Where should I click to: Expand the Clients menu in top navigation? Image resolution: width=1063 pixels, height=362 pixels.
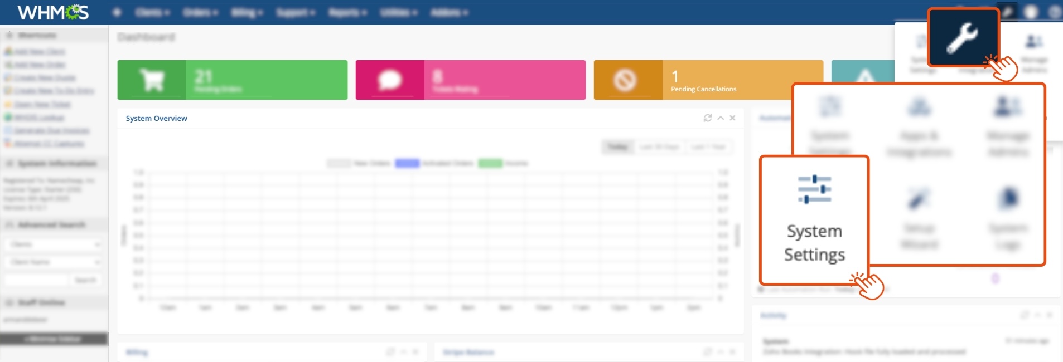click(x=152, y=12)
